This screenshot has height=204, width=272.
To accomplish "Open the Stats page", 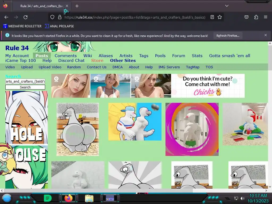I will (197, 56).
